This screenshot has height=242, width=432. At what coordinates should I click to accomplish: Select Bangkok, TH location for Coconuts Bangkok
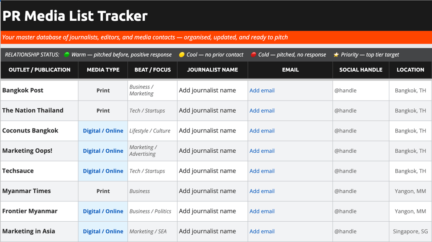point(410,131)
